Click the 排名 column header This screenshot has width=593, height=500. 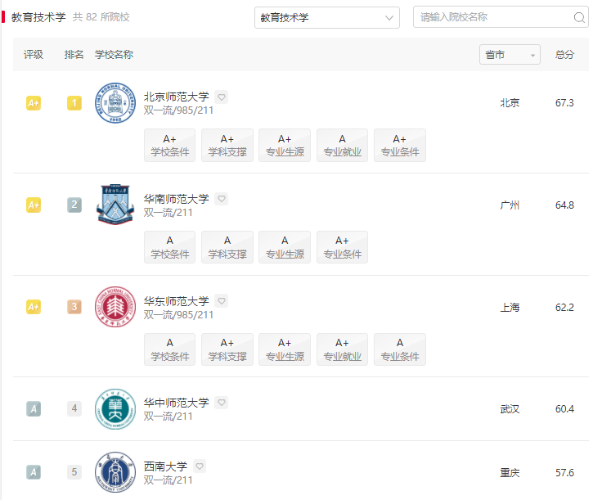click(x=74, y=55)
